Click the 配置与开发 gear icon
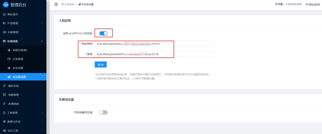 (4, 121)
